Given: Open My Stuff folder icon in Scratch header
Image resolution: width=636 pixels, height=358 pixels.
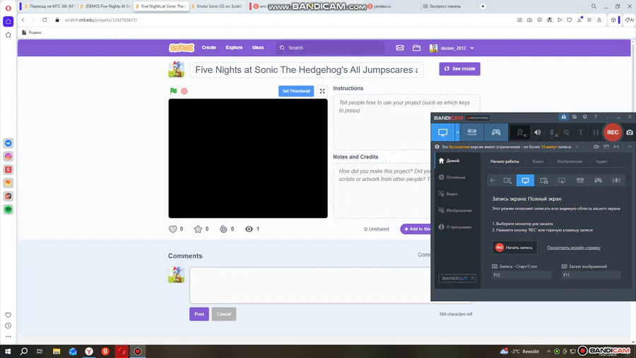Looking at the screenshot, I should click(416, 48).
